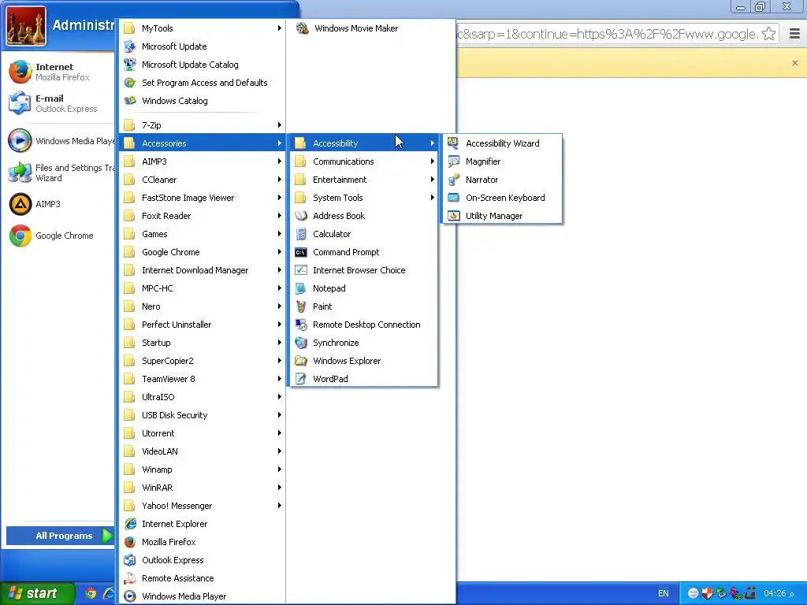The width and height of the screenshot is (807, 605).
Task: Launch Calculator
Action: 364,234
